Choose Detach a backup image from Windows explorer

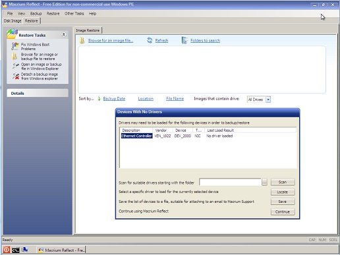[x=40, y=76]
